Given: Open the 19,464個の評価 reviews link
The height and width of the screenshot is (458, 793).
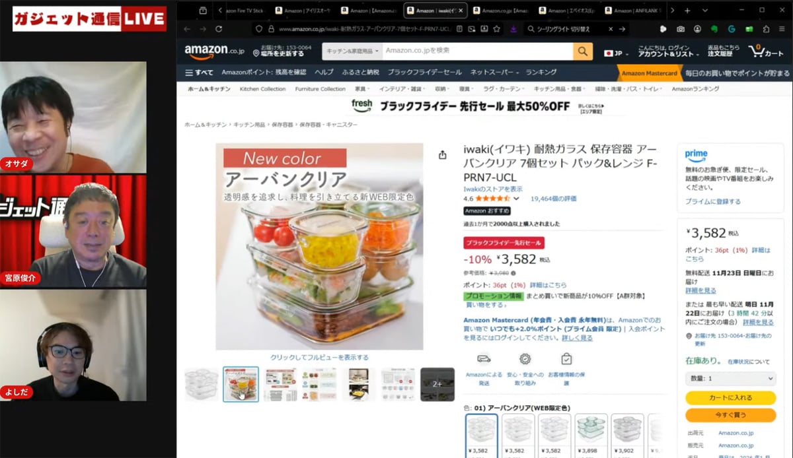Looking at the screenshot, I should click(x=553, y=198).
